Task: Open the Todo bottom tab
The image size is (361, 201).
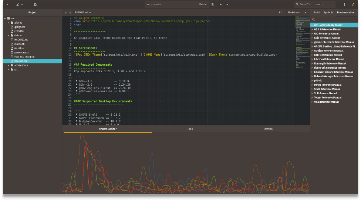Action: click(190, 129)
